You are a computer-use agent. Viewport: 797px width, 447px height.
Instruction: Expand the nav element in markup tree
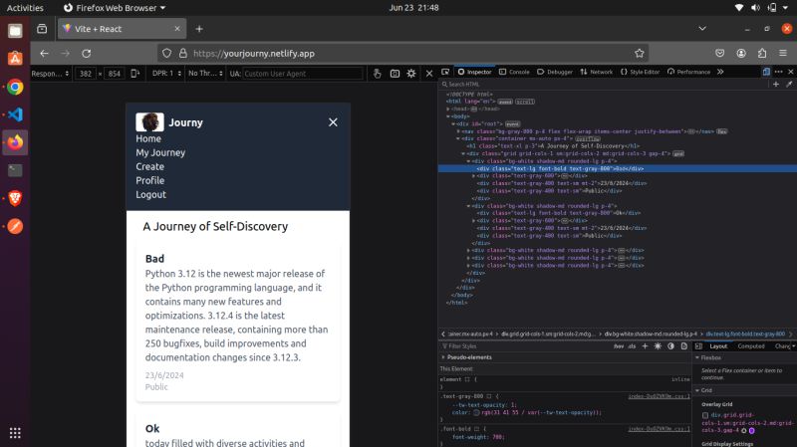458,131
